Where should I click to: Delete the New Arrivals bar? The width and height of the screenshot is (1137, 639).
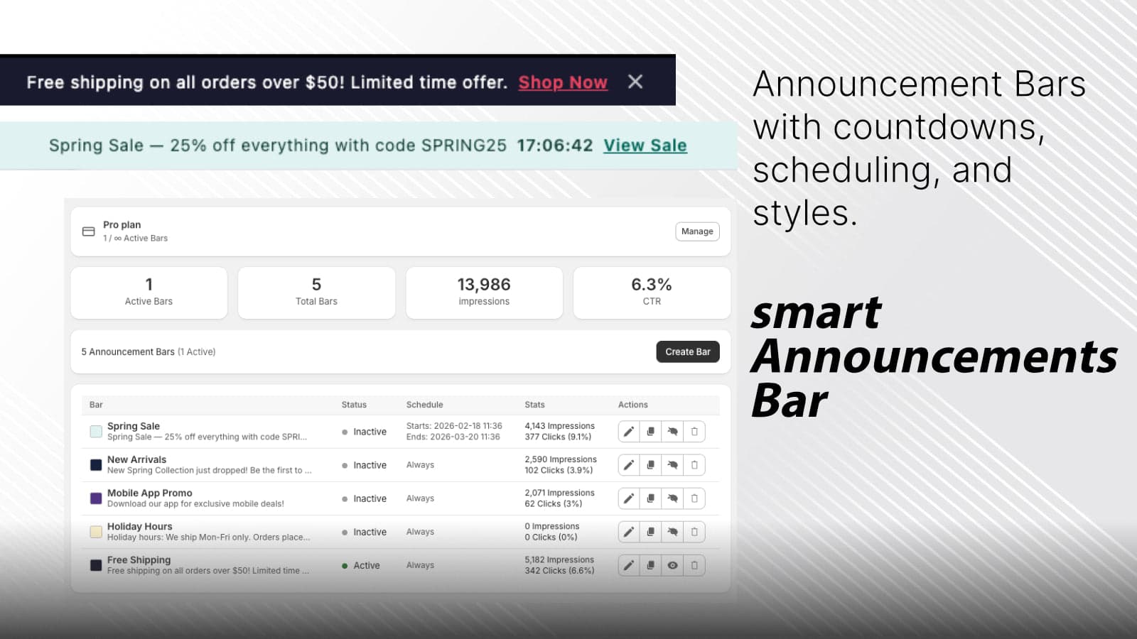(694, 465)
